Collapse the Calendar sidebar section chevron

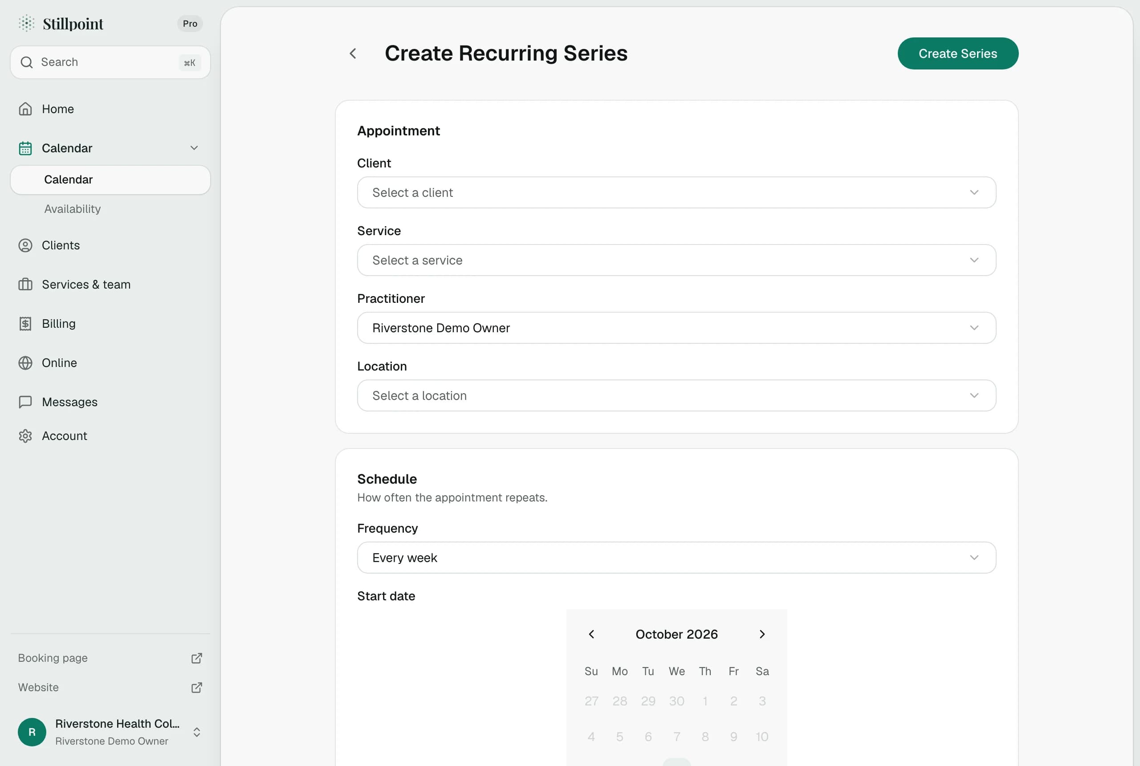point(194,148)
